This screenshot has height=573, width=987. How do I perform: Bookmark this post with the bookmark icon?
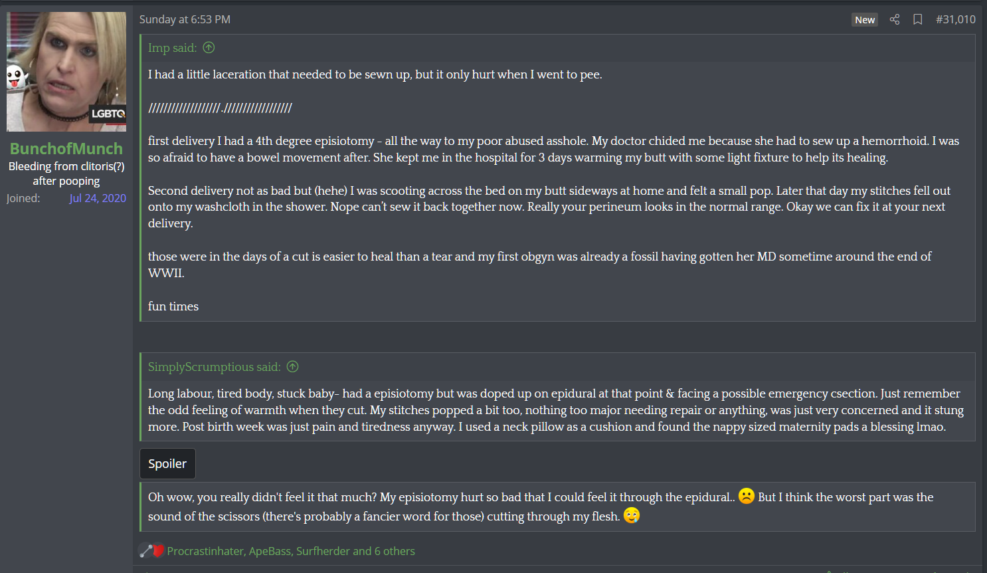[918, 19]
